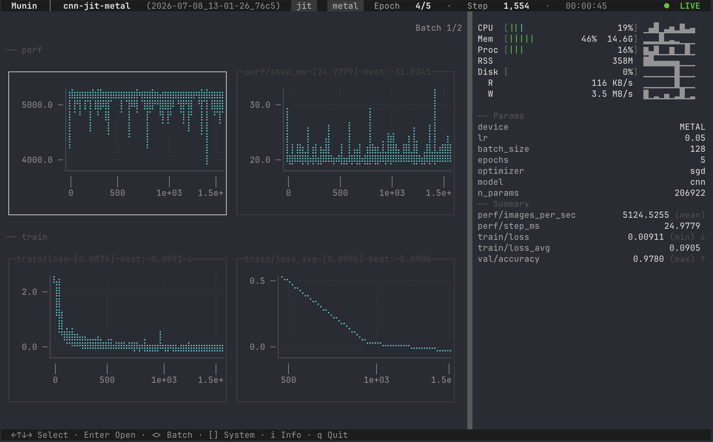Click the train section header
Image resolution: width=713 pixels, height=442 pixels.
(x=35, y=237)
